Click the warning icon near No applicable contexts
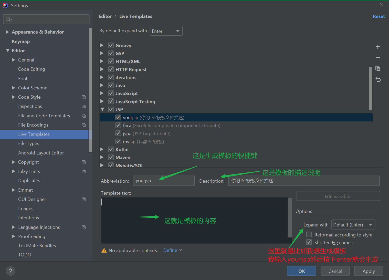 click(x=104, y=251)
